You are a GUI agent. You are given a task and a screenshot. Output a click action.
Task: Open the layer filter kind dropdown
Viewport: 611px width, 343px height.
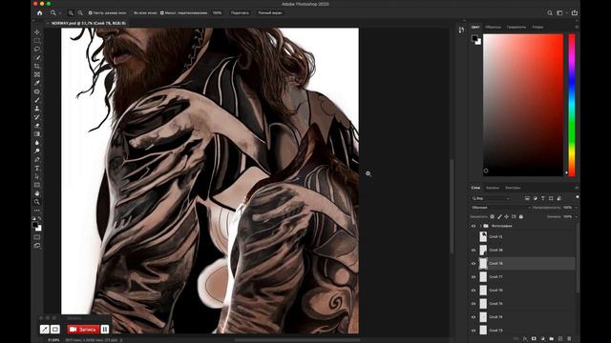click(490, 198)
